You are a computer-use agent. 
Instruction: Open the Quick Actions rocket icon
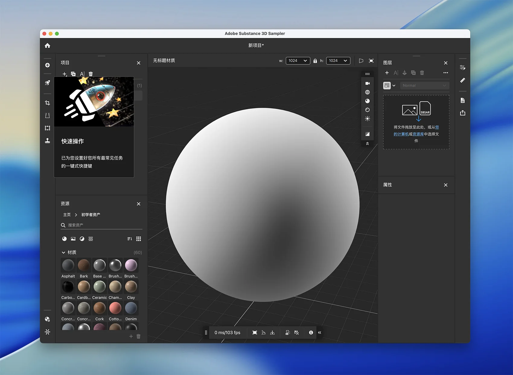tap(47, 83)
